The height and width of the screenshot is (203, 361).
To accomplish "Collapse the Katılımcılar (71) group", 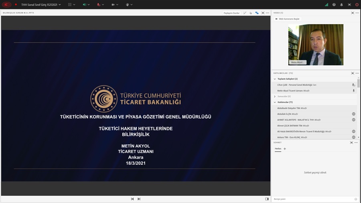I will click(x=275, y=102).
